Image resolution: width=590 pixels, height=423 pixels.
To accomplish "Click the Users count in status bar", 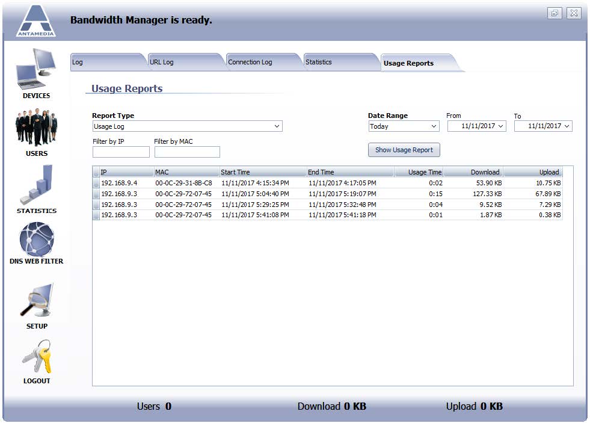I will [x=155, y=406].
